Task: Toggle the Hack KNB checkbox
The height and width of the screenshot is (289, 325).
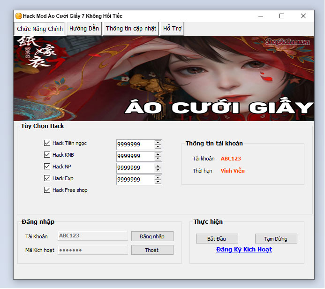Action: coord(47,155)
